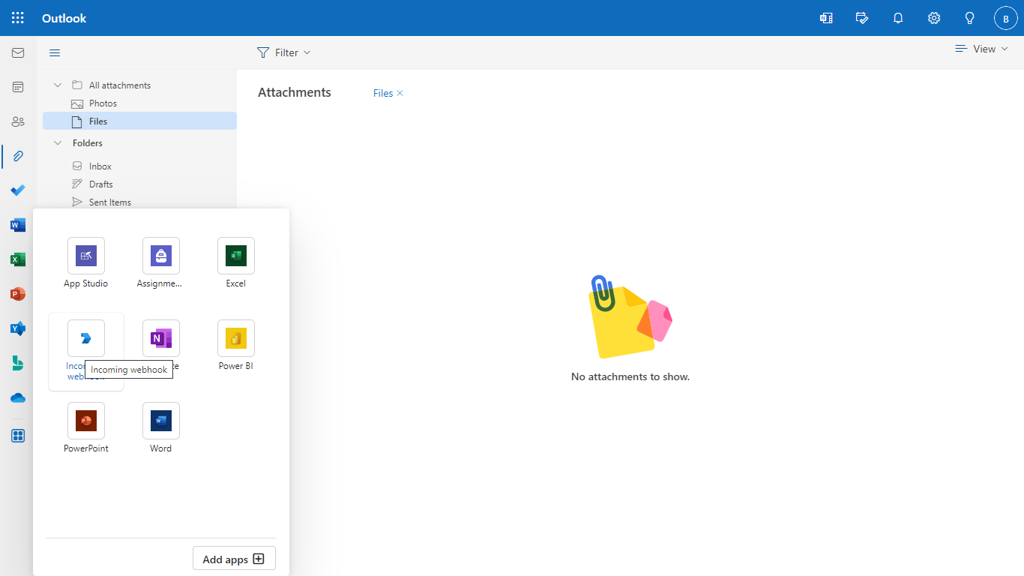1024x576 pixels.
Task: Open Outlook header Teams meeting icon
Action: coord(826,18)
